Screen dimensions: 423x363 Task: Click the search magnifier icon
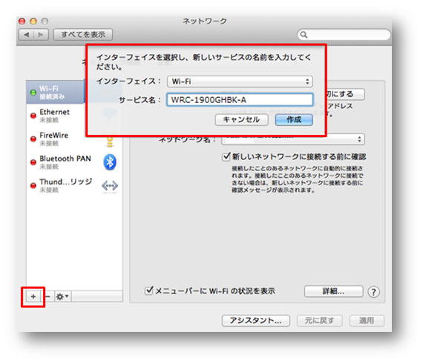pos(304,35)
